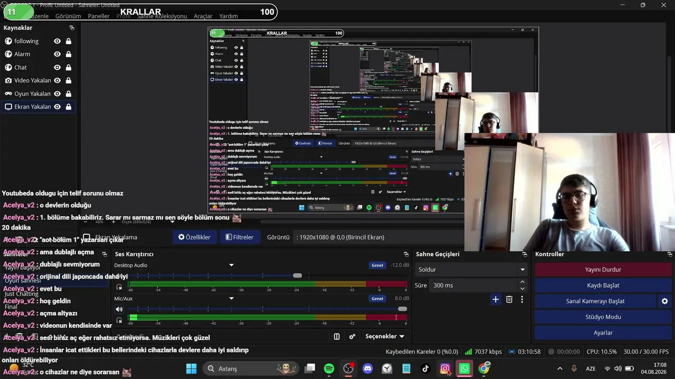675x379 pixels.
Task: Add a new scene transition
Action: [x=495, y=300]
